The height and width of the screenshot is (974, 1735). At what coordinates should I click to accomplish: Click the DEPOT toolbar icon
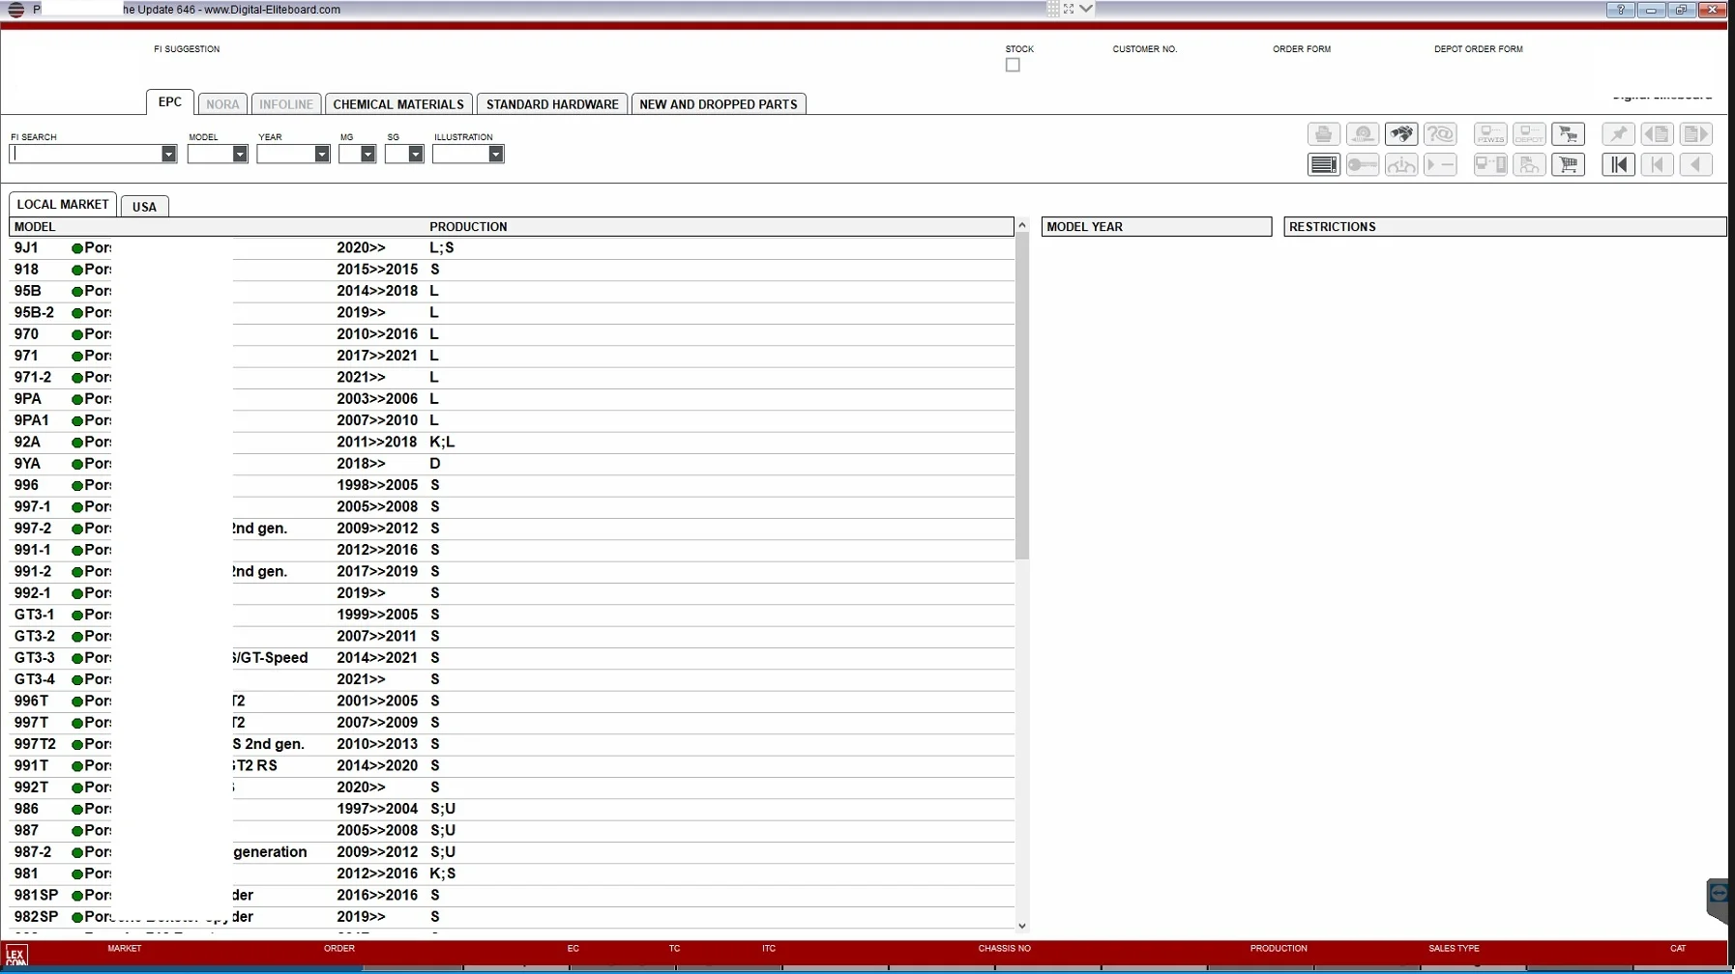[x=1529, y=134]
